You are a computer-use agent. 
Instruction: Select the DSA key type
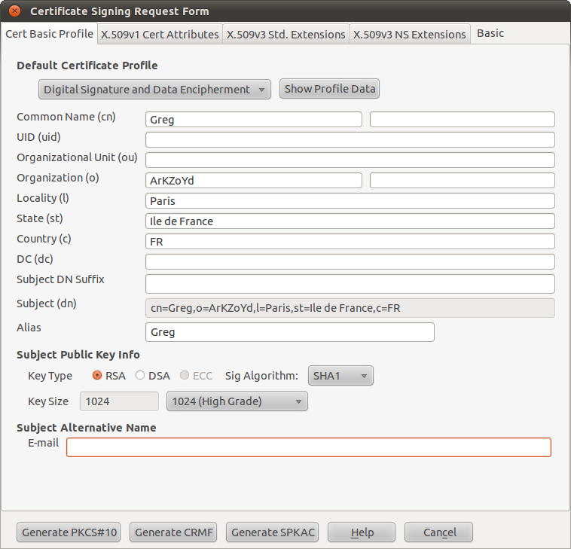point(140,375)
